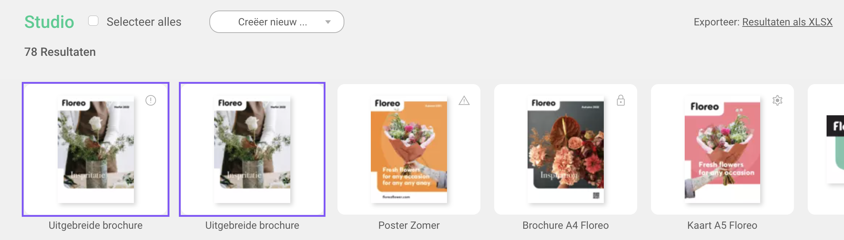Click the gear icon on Kaart A5 Floreo
The height and width of the screenshot is (240, 844).
[777, 100]
